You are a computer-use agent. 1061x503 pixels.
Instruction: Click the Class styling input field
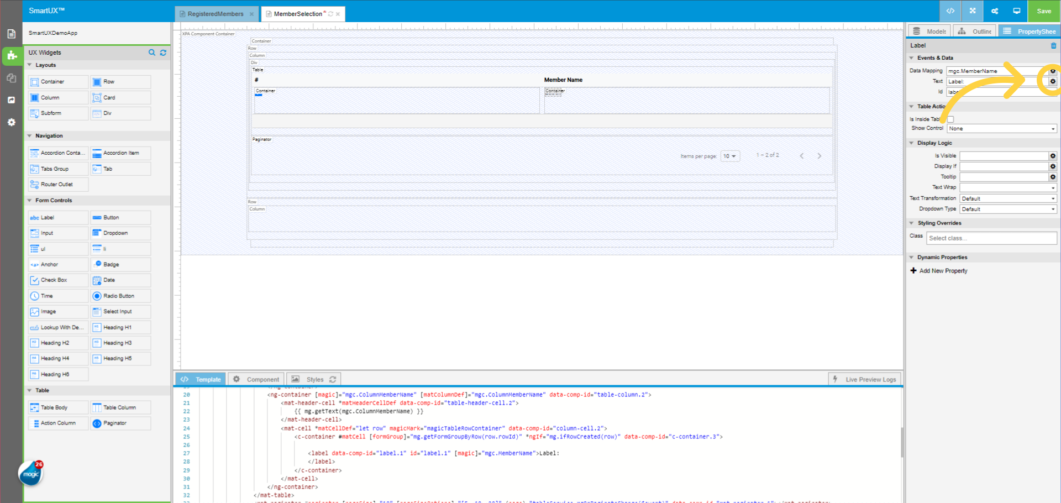click(x=991, y=238)
